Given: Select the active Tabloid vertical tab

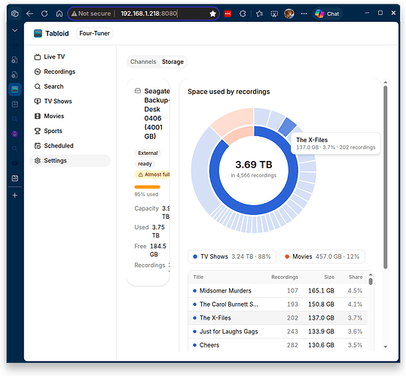Looking at the screenshot, I should tap(15, 89).
